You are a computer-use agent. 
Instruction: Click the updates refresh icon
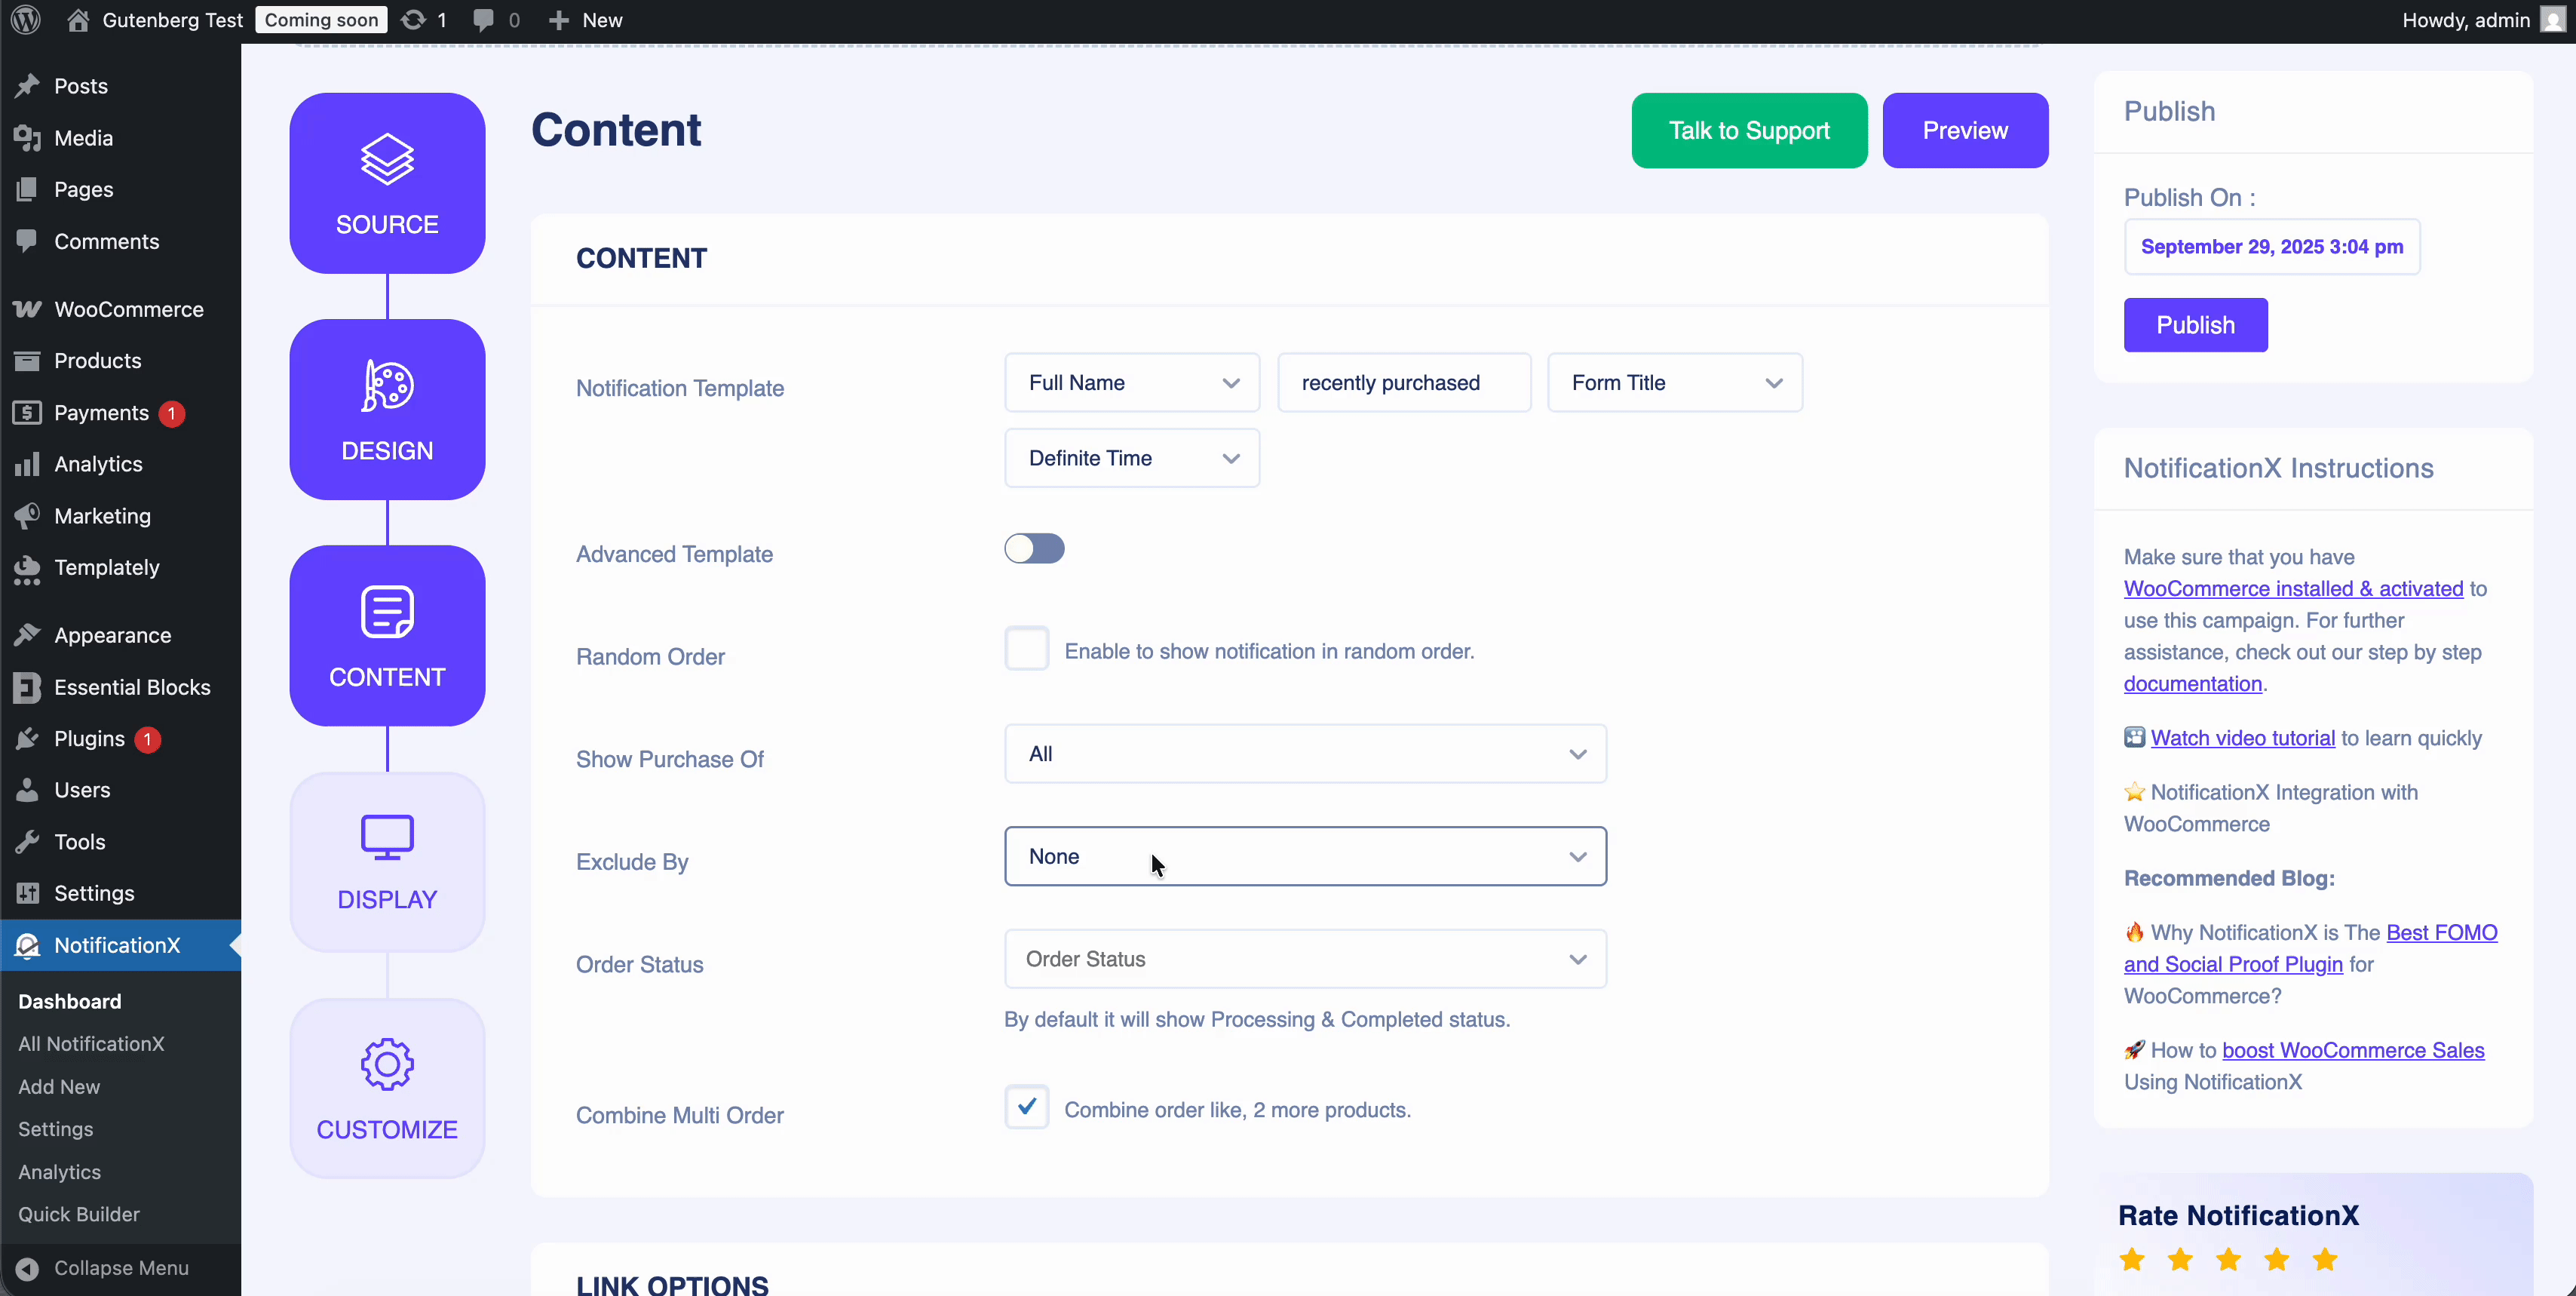[413, 20]
